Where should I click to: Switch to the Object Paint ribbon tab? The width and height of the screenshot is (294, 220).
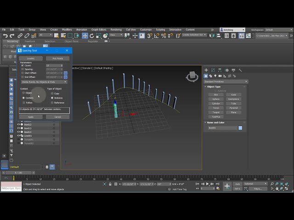coord(72,41)
